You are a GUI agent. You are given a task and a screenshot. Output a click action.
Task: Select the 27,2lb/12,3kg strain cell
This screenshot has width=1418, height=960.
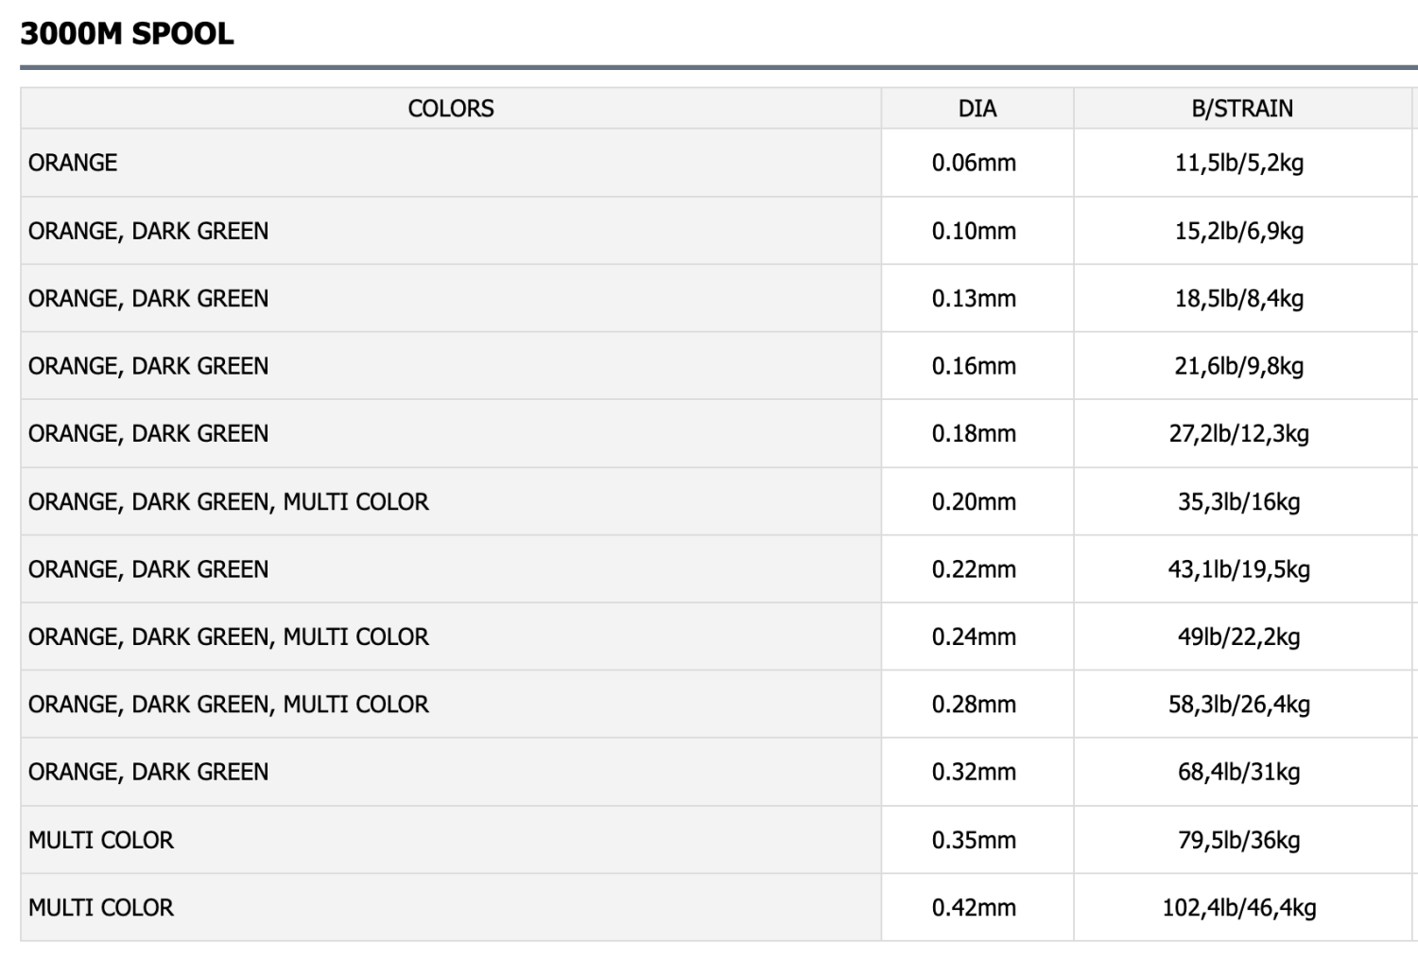[x=1238, y=434]
